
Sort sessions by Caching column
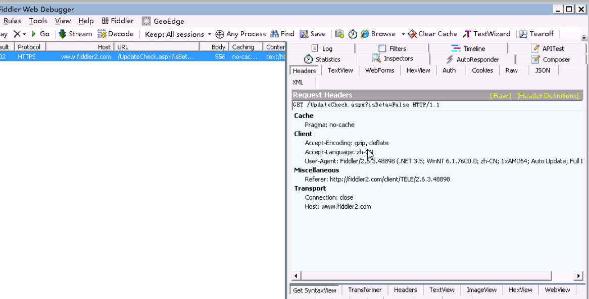(x=246, y=47)
